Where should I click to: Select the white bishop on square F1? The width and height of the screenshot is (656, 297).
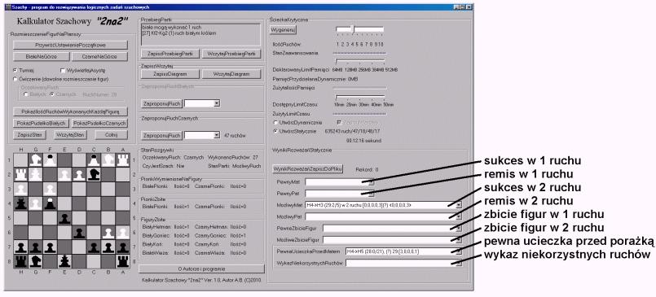(x=50, y=159)
